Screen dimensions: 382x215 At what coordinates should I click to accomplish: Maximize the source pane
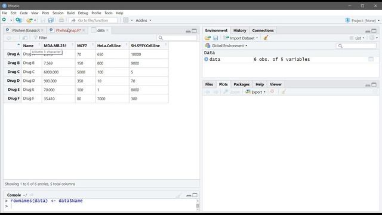[194, 30]
